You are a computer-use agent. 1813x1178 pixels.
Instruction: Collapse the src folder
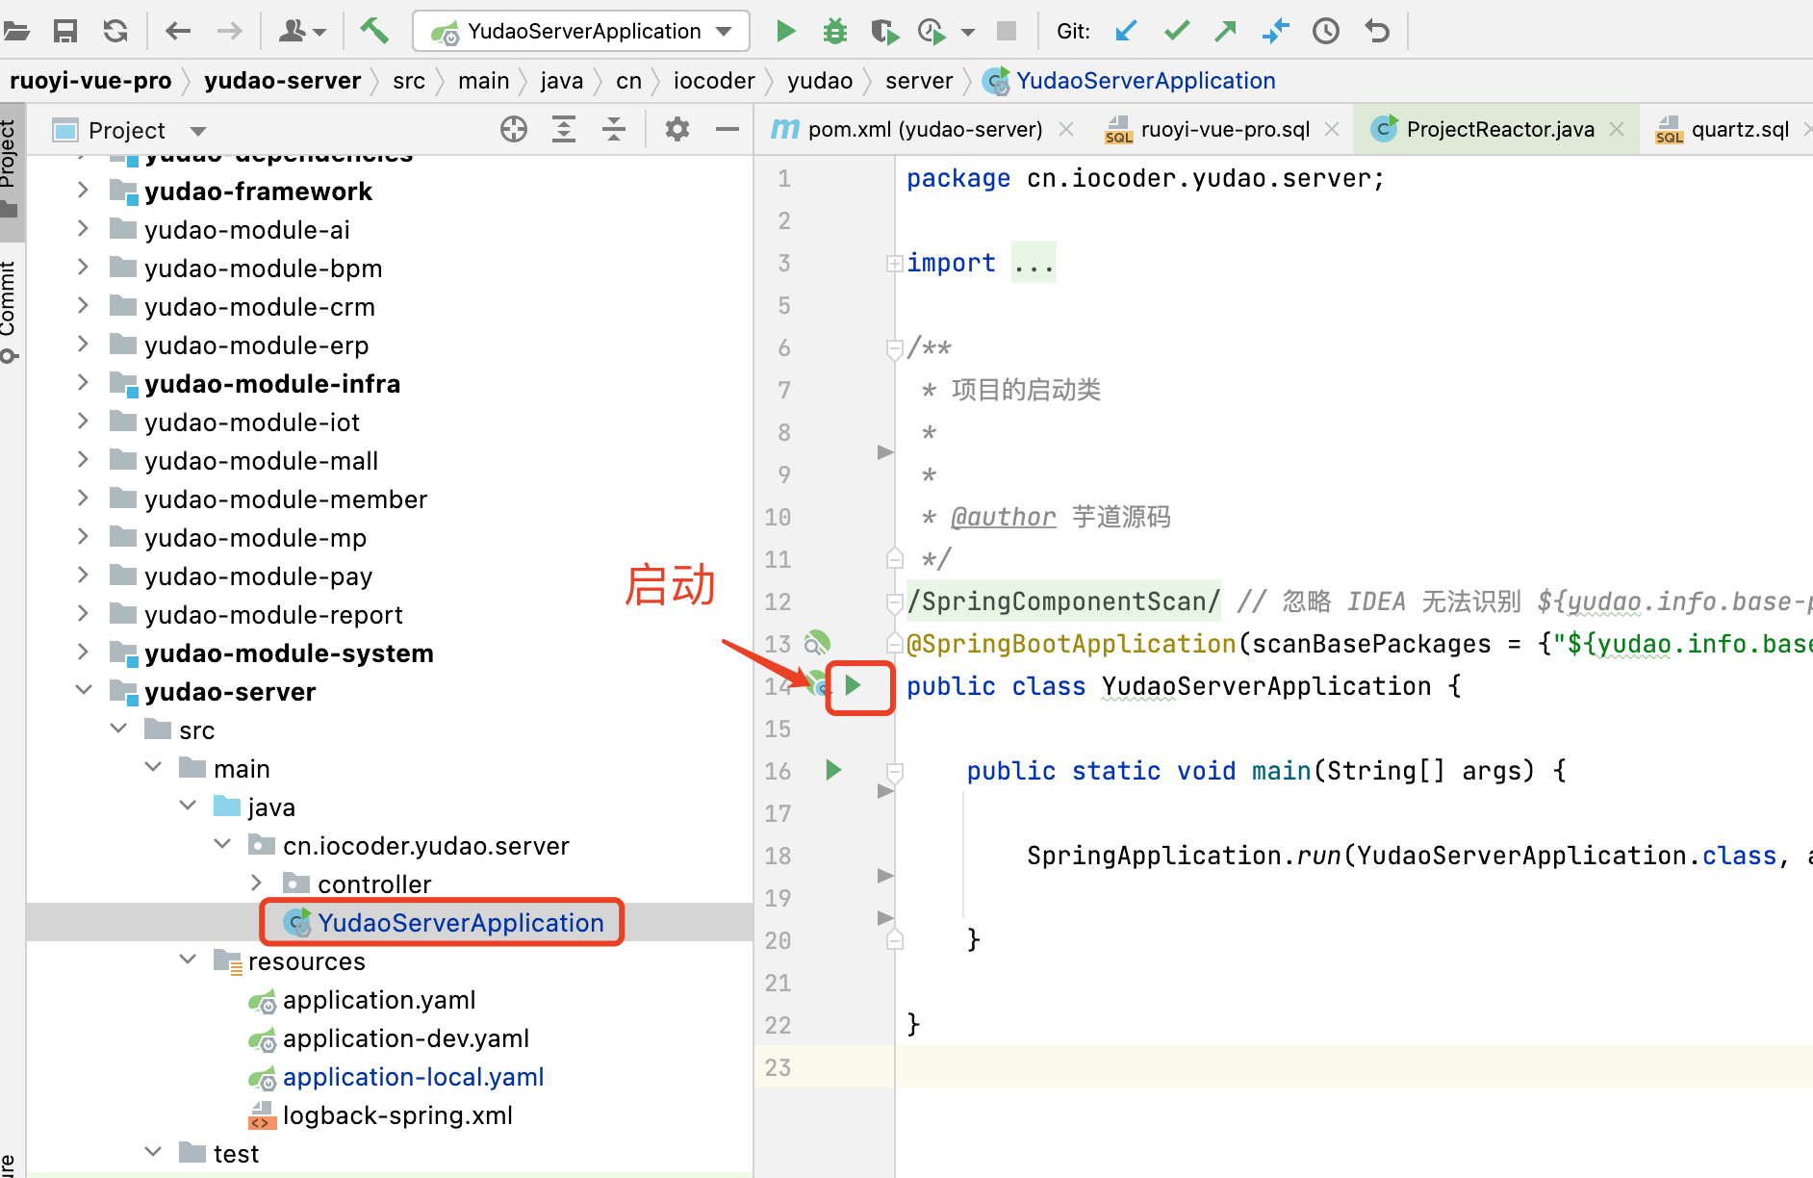[x=118, y=729]
